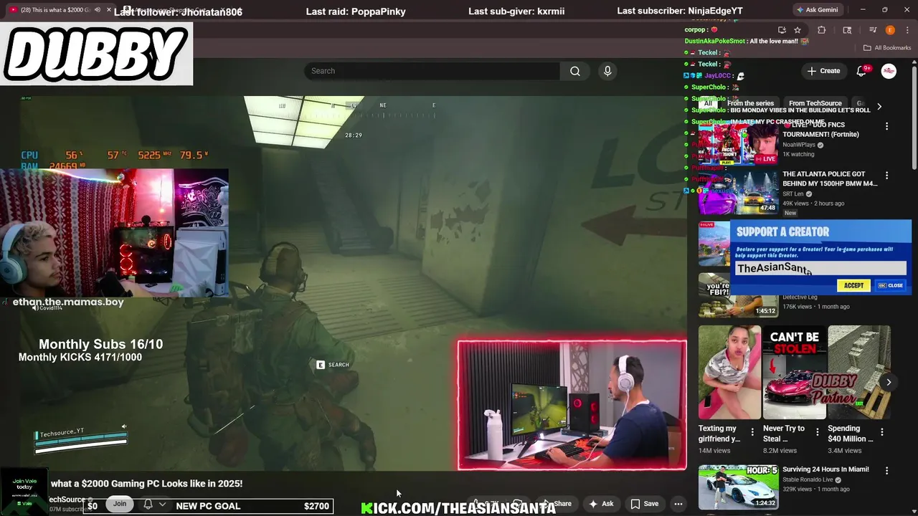Toggle the channel notification bell under video

tap(148, 505)
